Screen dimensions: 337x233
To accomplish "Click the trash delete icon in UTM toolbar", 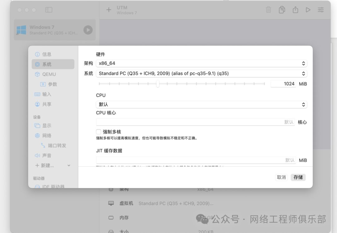I will (x=268, y=10).
